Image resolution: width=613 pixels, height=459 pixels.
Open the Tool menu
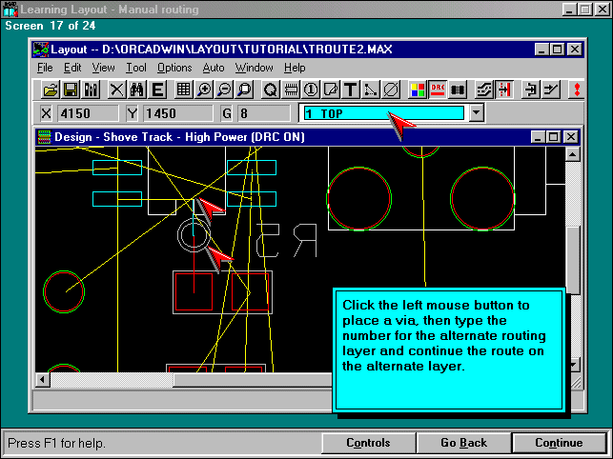[136, 68]
